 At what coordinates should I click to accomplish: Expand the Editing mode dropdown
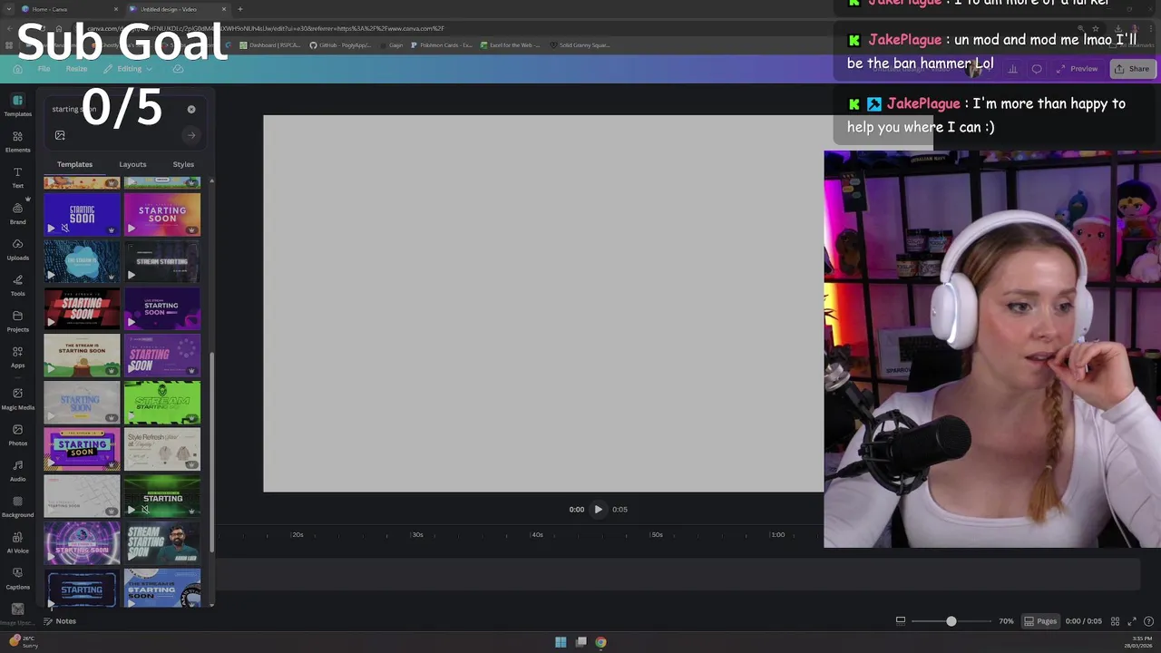click(x=129, y=69)
